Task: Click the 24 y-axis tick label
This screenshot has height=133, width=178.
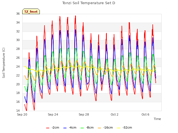Action: (18, 66)
